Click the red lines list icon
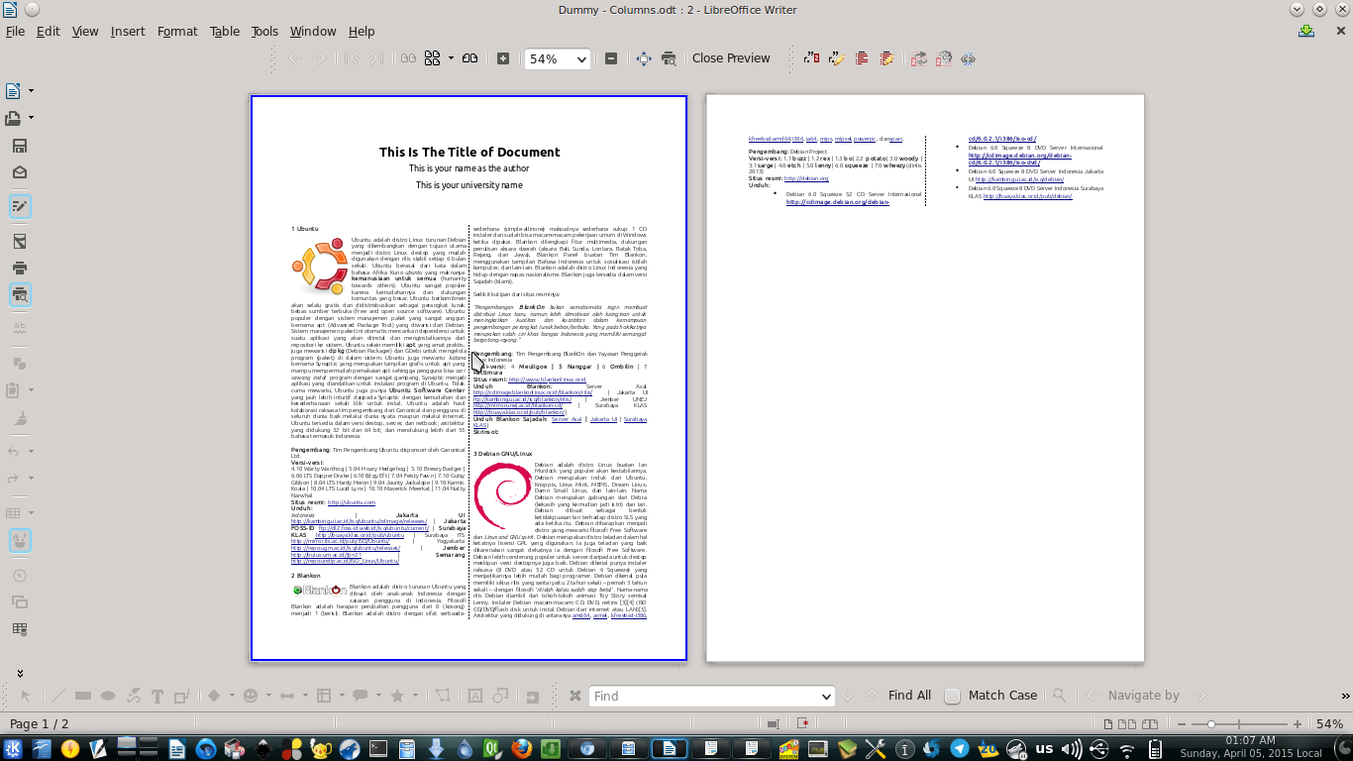This screenshot has width=1353, height=761. [862, 58]
